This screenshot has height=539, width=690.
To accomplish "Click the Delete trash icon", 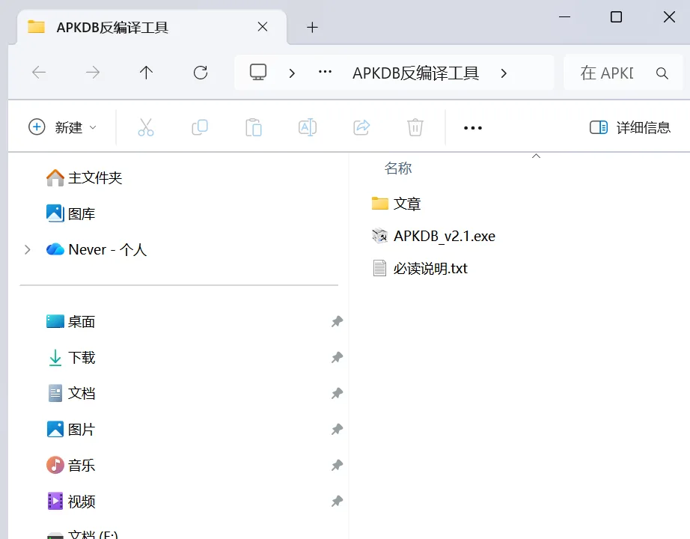I will pyautogui.click(x=415, y=127).
